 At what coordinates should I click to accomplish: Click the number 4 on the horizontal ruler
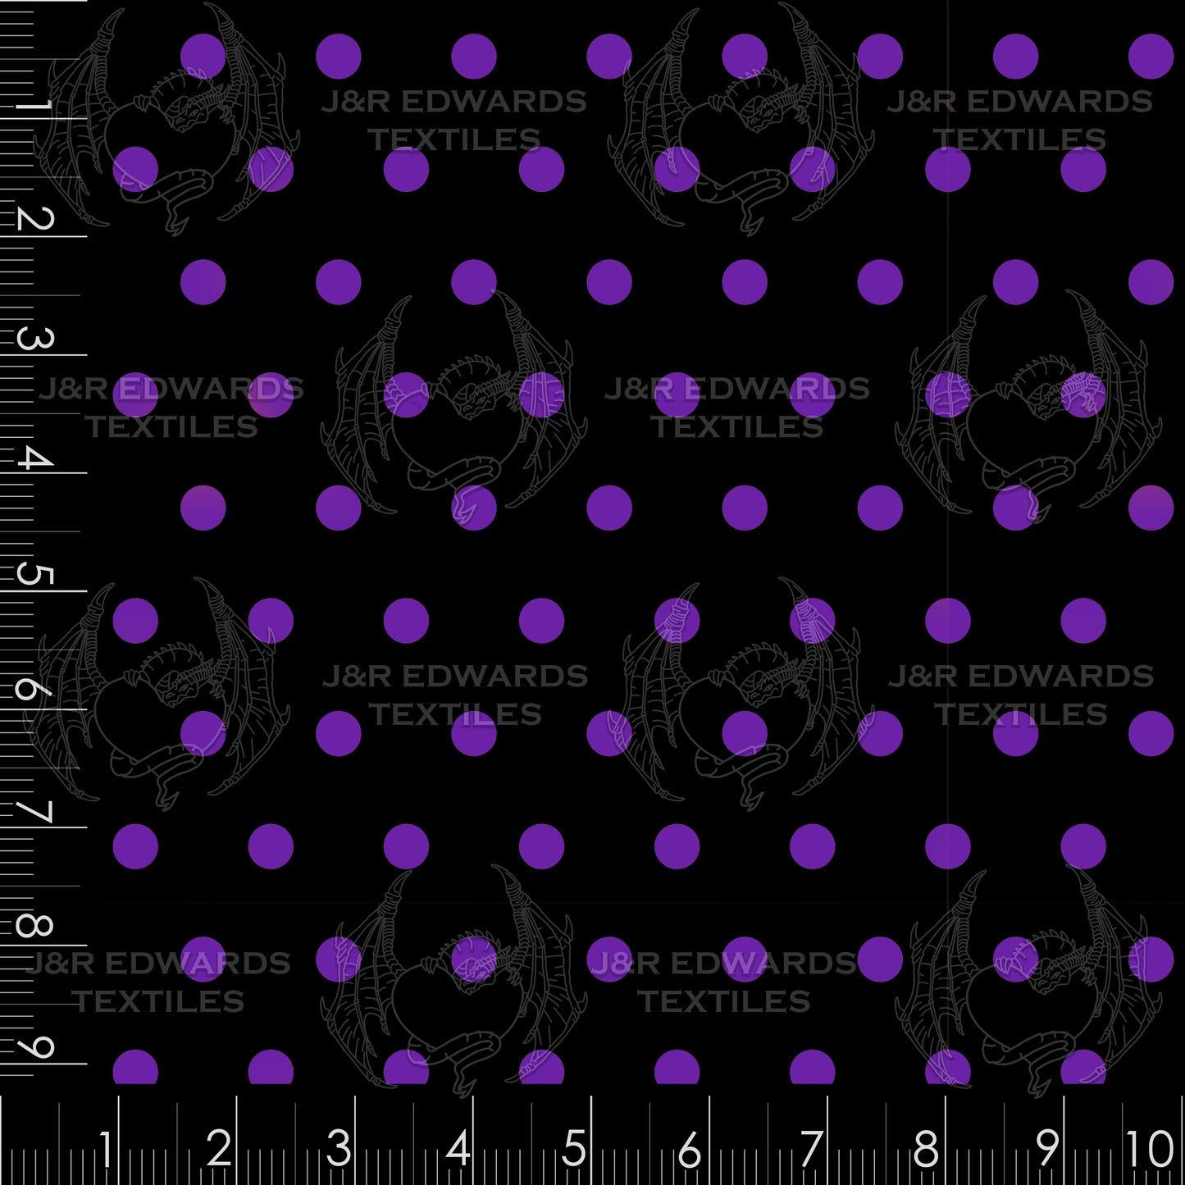coord(458,1149)
